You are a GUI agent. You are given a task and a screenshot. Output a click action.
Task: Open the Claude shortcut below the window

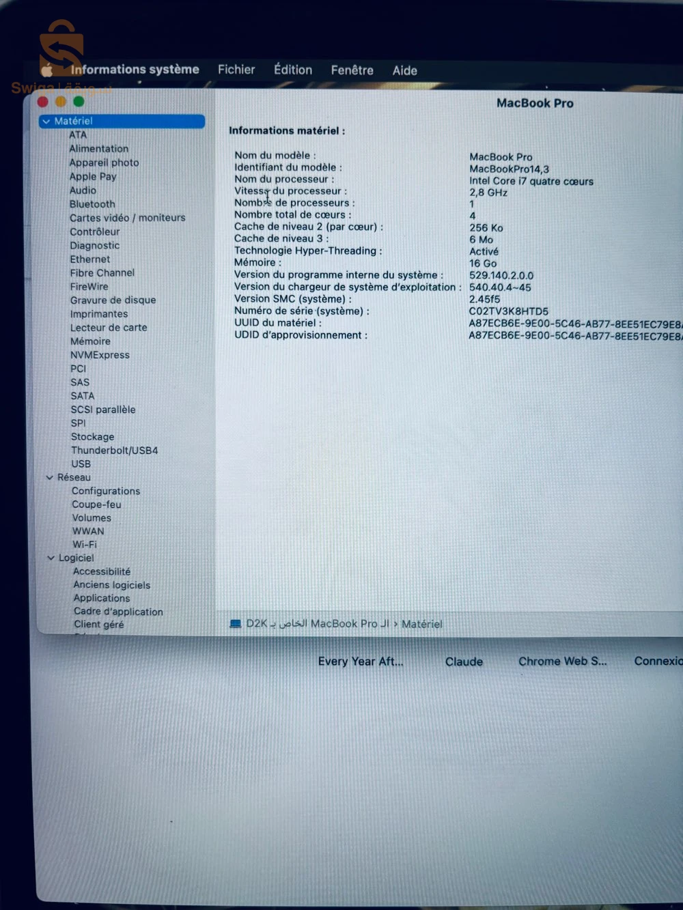tap(464, 662)
